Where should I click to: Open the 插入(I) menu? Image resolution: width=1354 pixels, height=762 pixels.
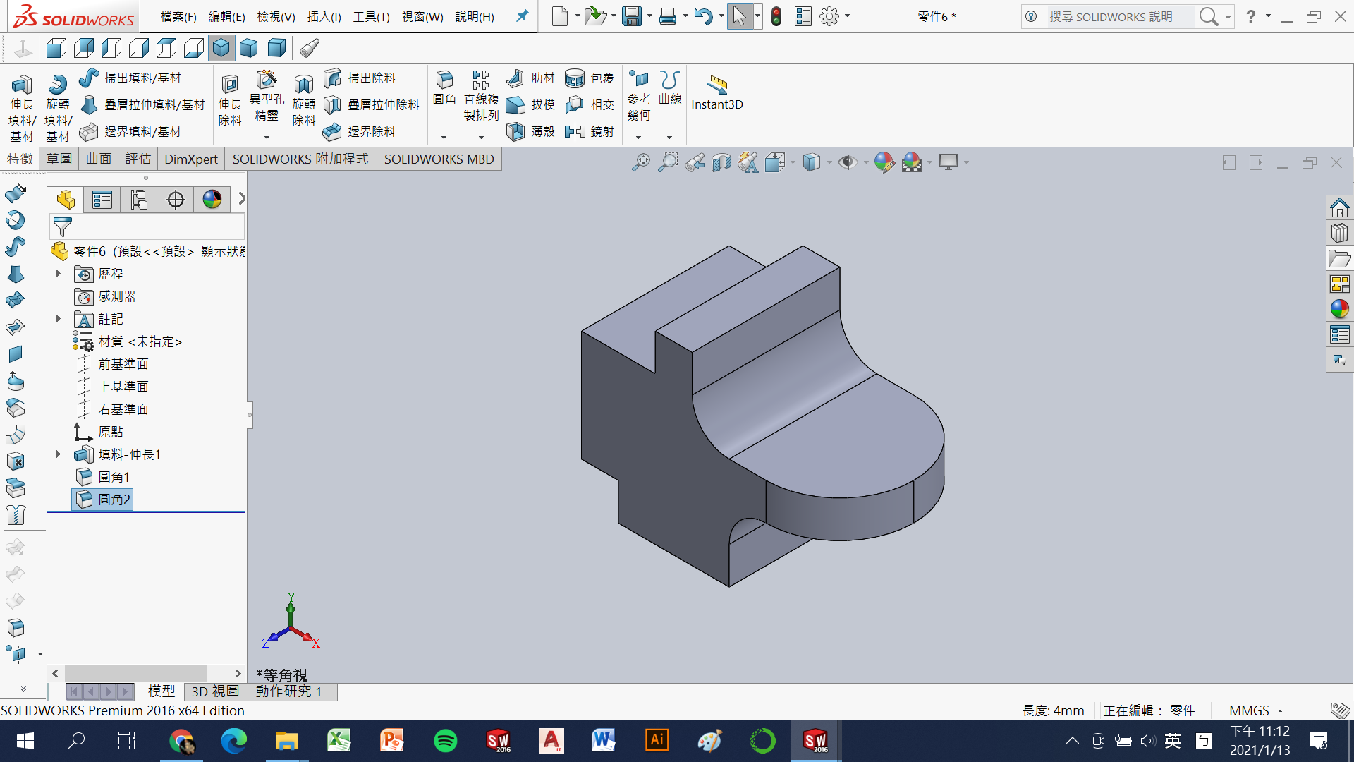point(324,16)
